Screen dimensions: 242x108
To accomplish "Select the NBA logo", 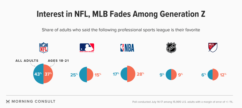I will (127, 48).
